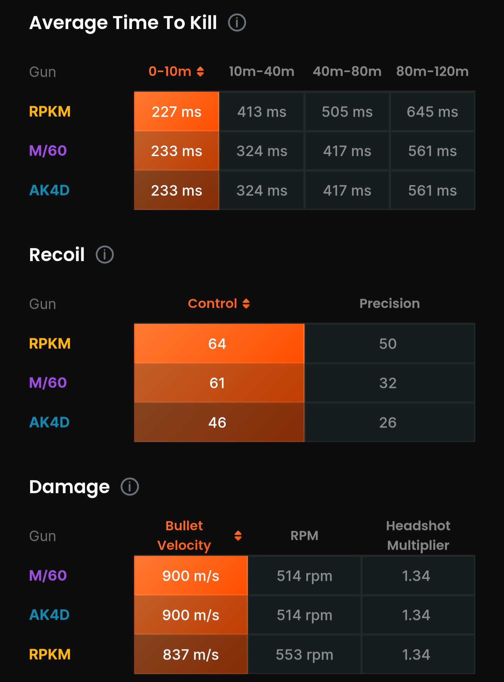The width and height of the screenshot is (504, 682).
Task: Sort the Damage table by RPM
Action: (304, 536)
